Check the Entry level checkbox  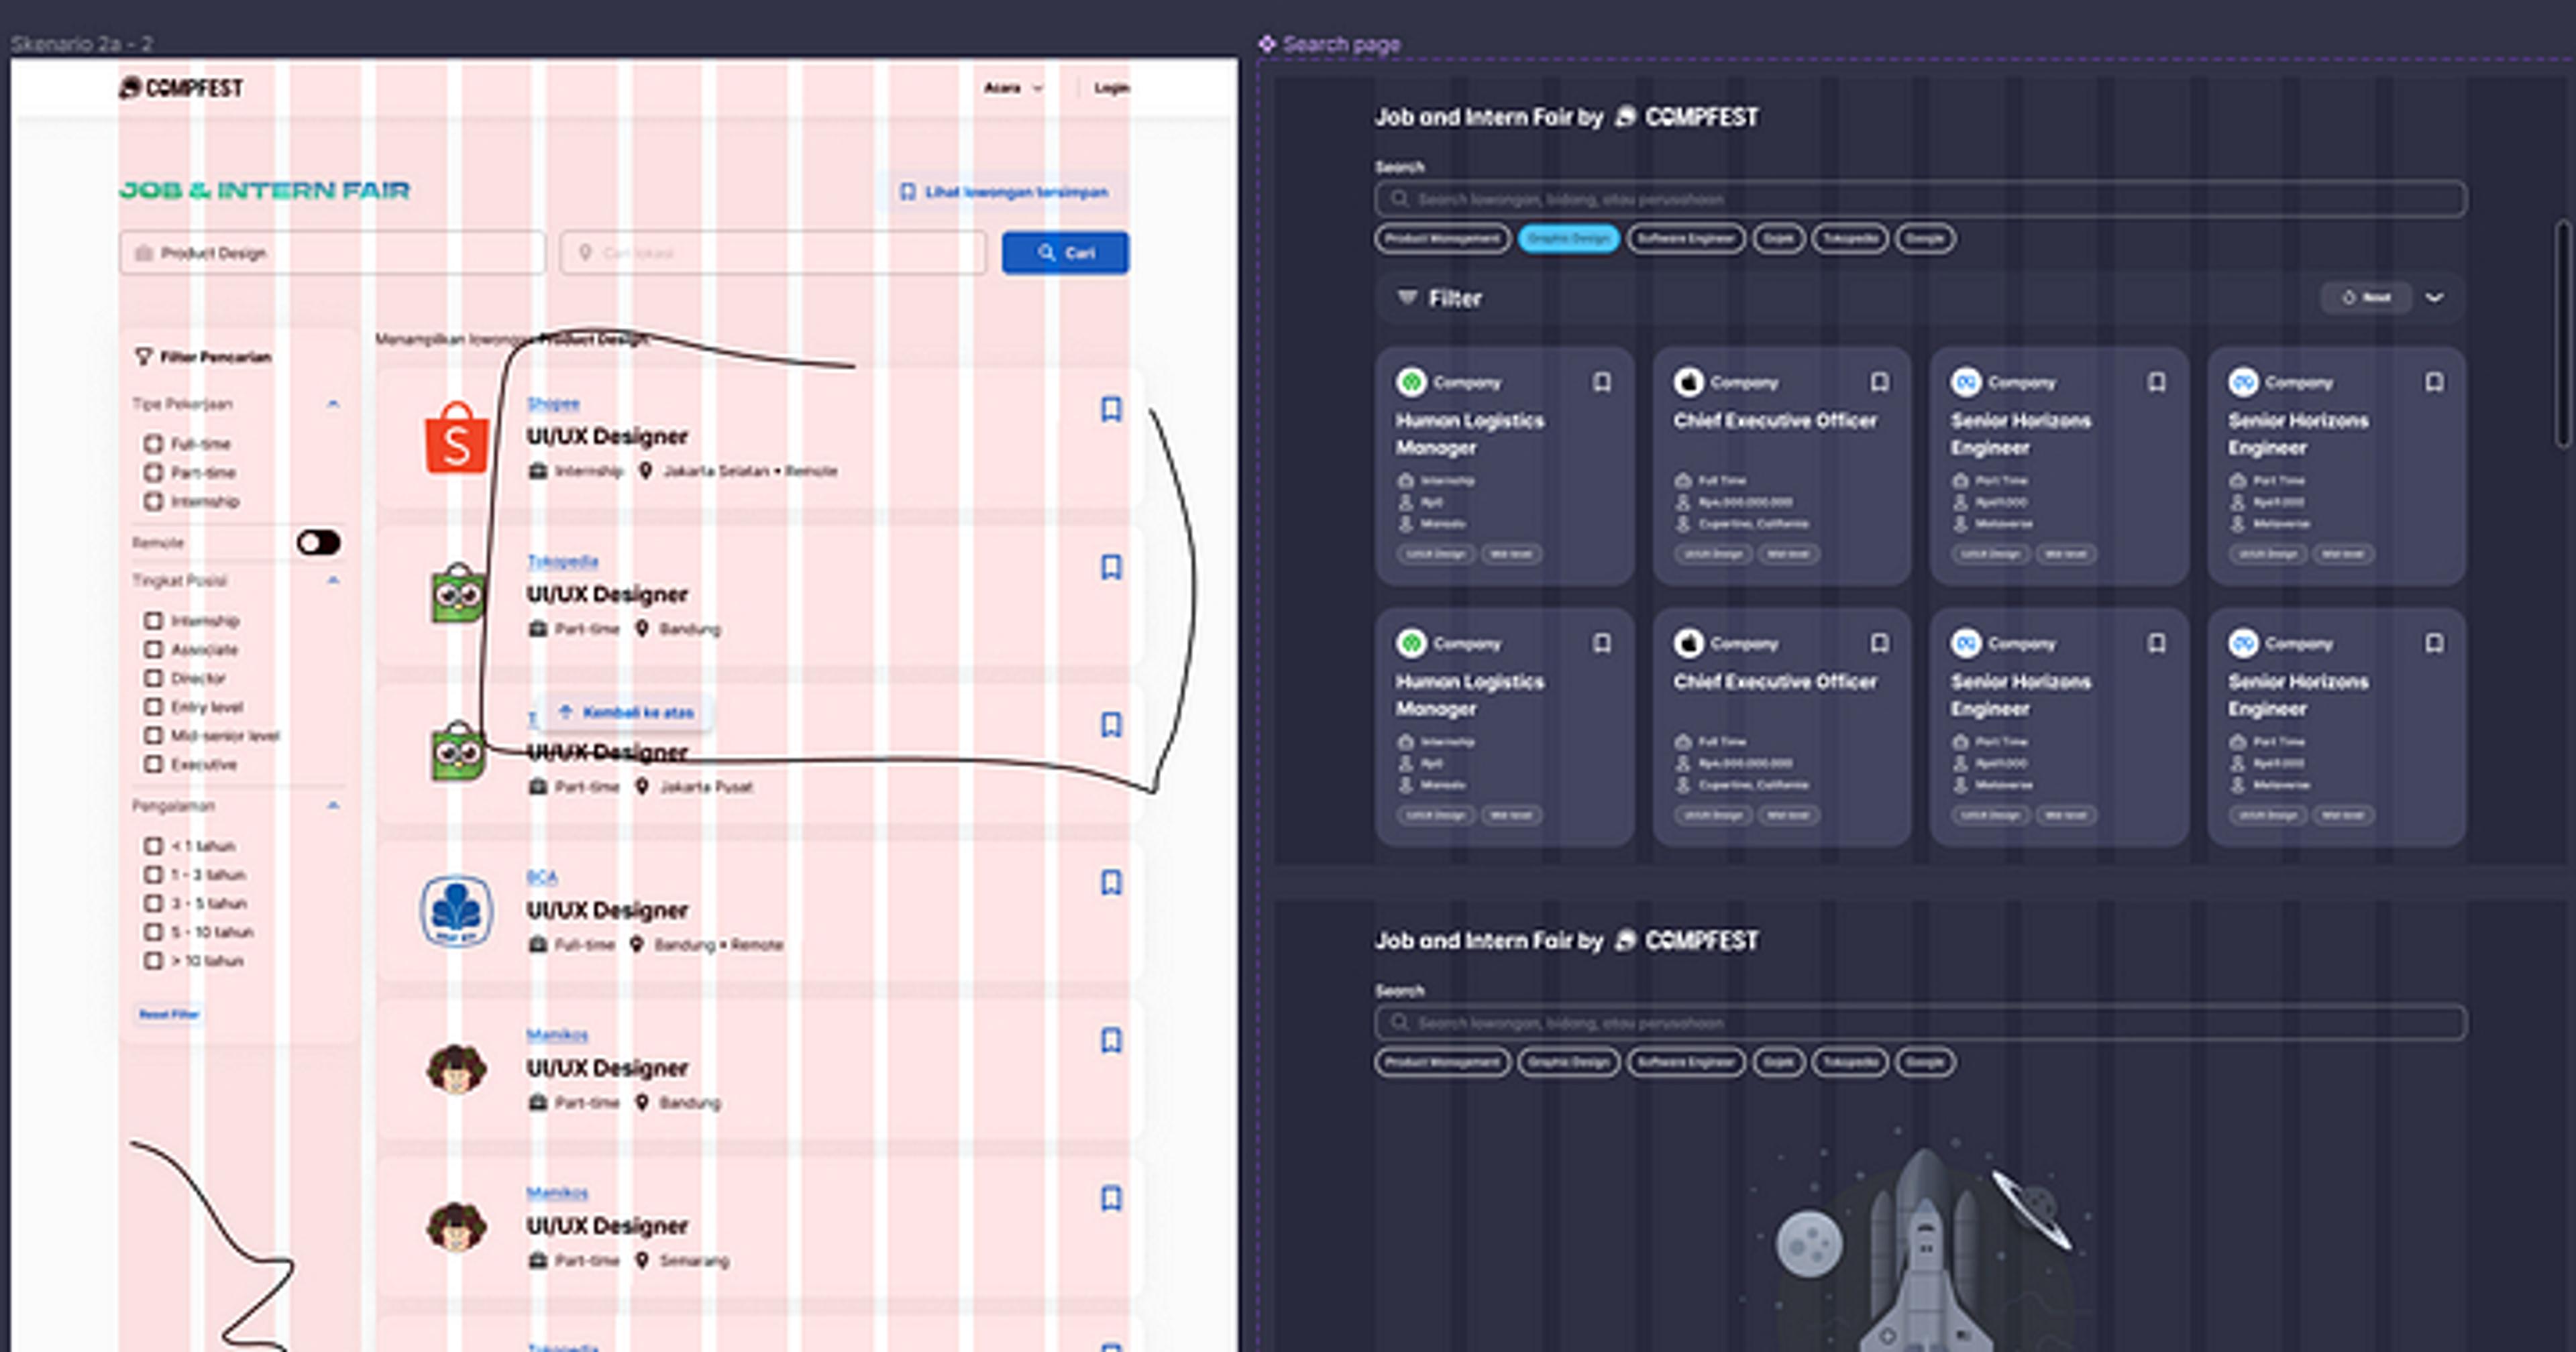153,707
